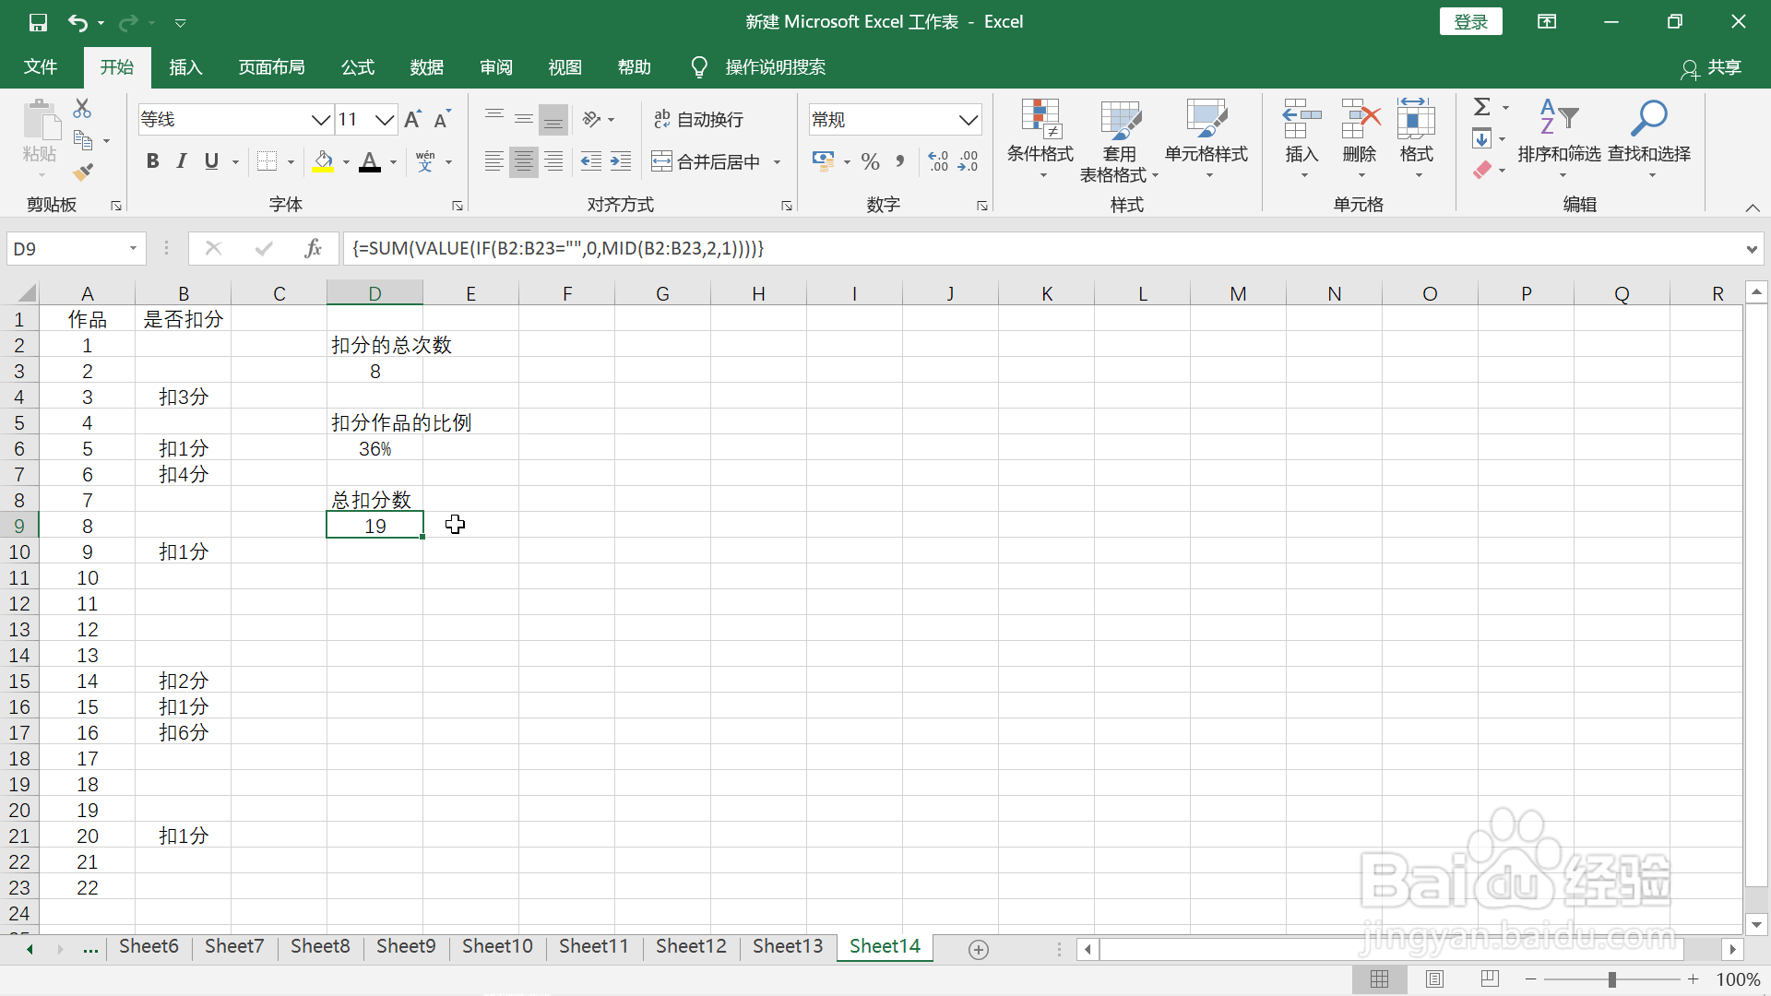Viewport: 1771px width, 996px height.
Task: Click the 共享 share button
Action: point(1712,67)
